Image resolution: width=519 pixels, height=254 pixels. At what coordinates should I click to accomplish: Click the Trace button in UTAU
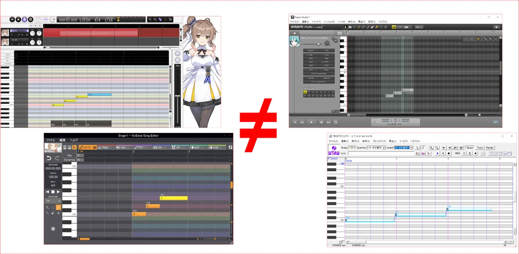(x=480, y=148)
